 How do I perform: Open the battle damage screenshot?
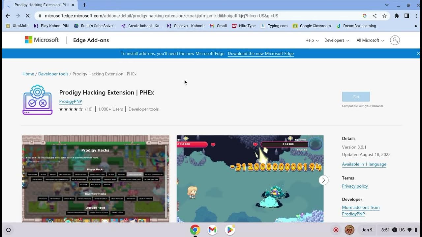click(250, 179)
